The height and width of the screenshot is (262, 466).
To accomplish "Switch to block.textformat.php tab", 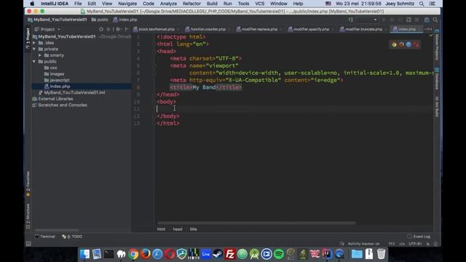I will [x=156, y=29].
